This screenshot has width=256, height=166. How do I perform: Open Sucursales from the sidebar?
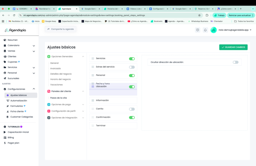click(13, 78)
